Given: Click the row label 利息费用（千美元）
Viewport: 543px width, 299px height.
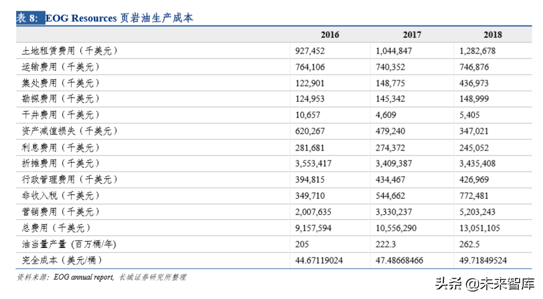Looking at the screenshot, I should (61, 147).
